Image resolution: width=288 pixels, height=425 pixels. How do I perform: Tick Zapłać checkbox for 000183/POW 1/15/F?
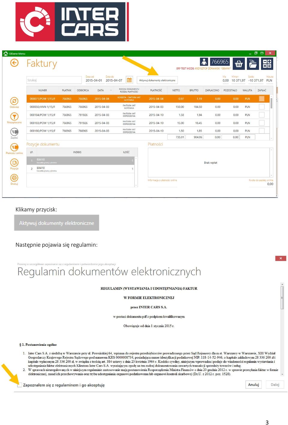pos(262,123)
